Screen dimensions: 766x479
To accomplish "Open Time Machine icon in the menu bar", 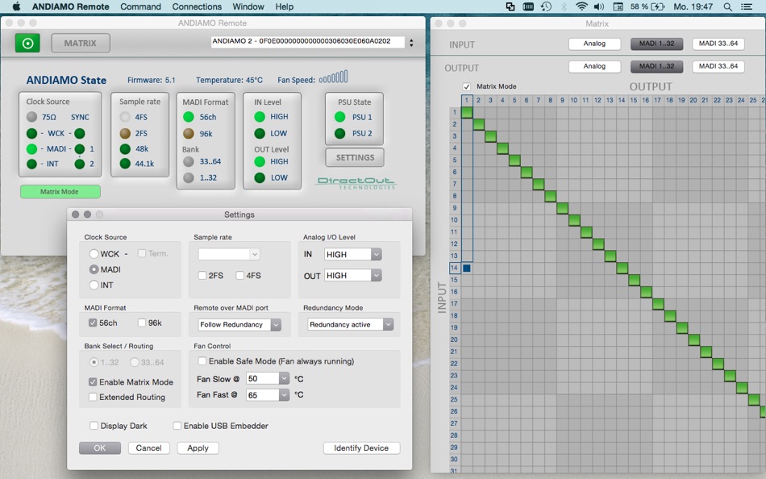I will [546, 6].
